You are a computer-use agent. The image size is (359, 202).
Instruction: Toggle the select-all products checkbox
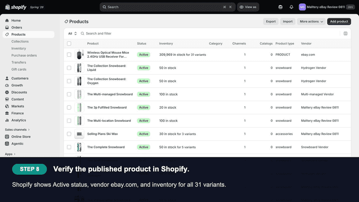pyautogui.click(x=69, y=43)
